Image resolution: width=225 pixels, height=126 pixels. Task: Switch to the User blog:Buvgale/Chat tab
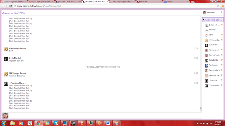pyautogui.click(x=122, y=2)
